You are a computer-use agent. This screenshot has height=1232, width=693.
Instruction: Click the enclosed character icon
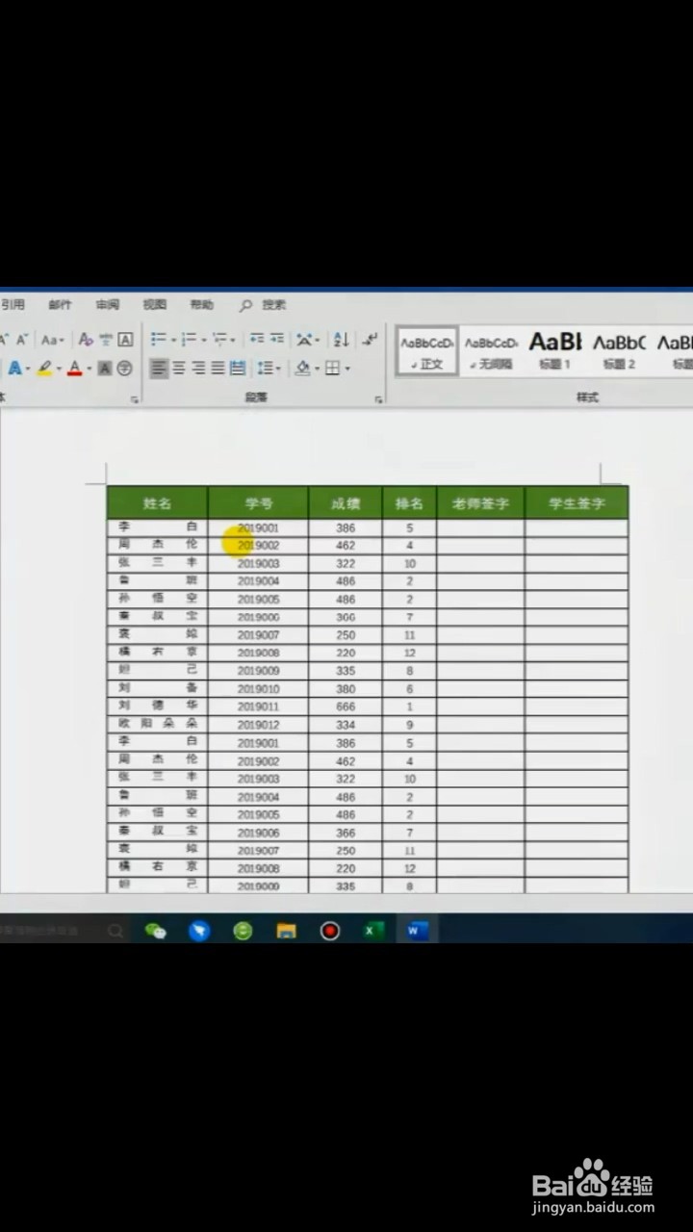tap(124, 368)
